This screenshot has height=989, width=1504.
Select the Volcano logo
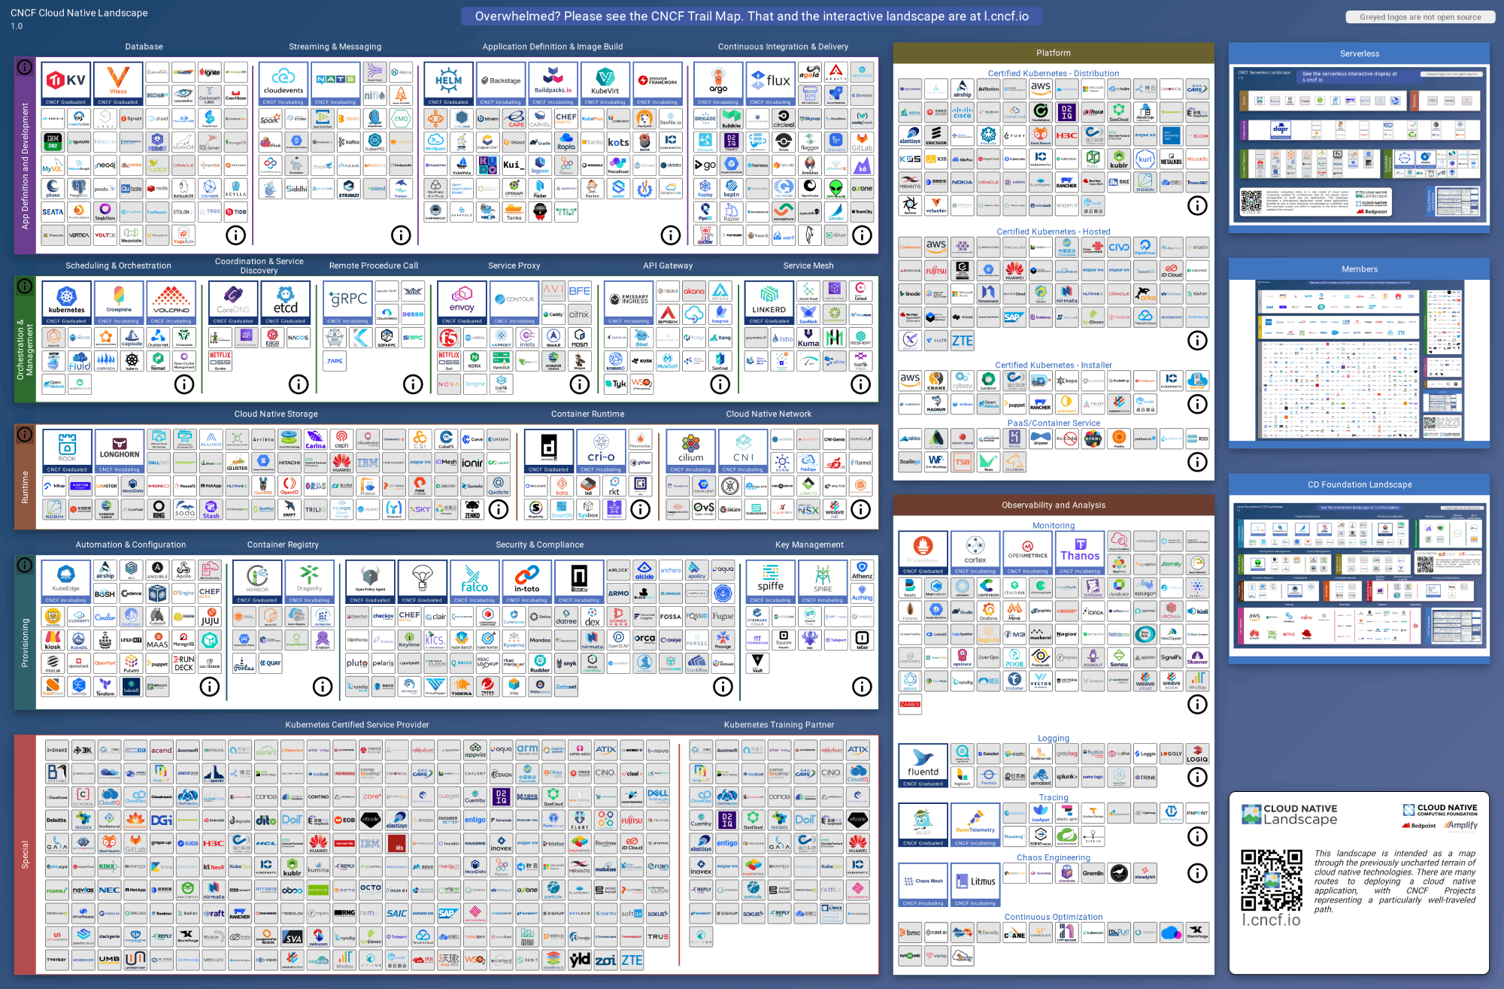coord(171,303)
